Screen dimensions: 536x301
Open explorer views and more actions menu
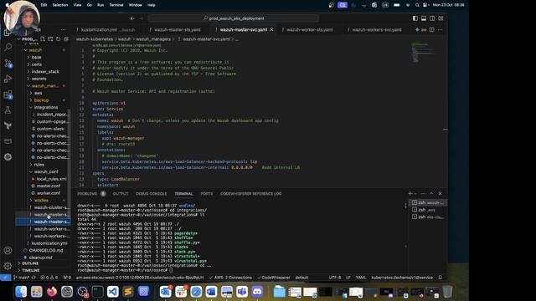click(64, 30)
